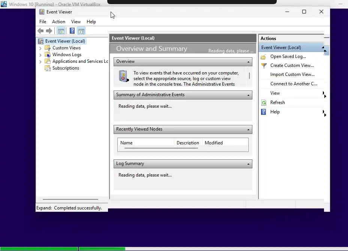
Task: Click Open Saved Log... action
Action: click(288, 56)
